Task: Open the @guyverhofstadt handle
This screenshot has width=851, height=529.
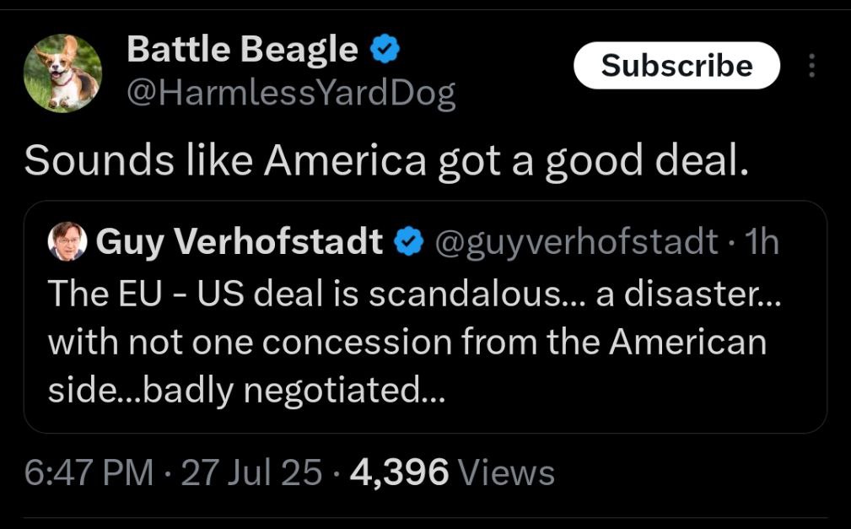Action: point(576,242)
